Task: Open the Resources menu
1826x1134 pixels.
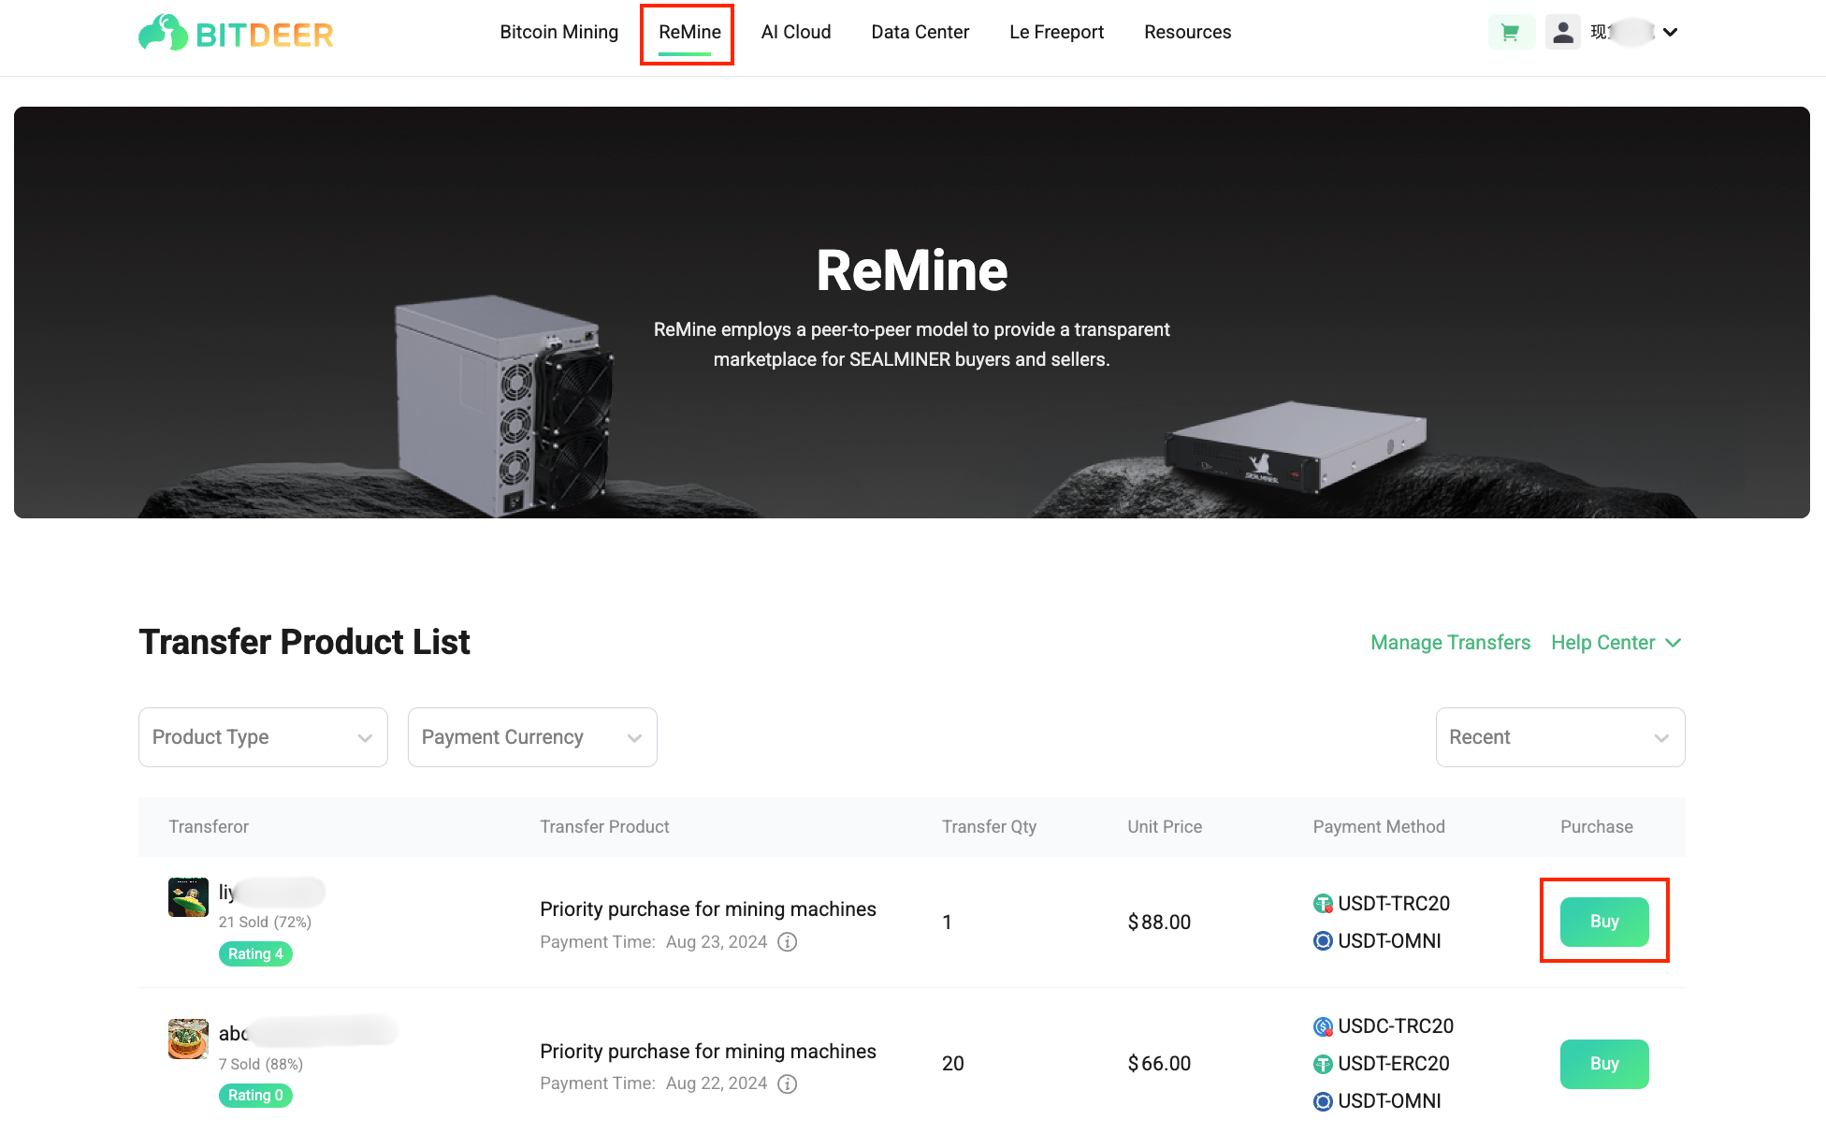Action: point(1187,32)
